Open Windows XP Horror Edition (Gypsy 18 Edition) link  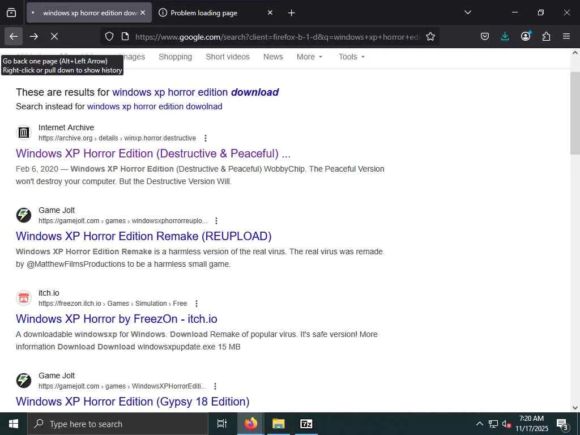coord(133,402)
